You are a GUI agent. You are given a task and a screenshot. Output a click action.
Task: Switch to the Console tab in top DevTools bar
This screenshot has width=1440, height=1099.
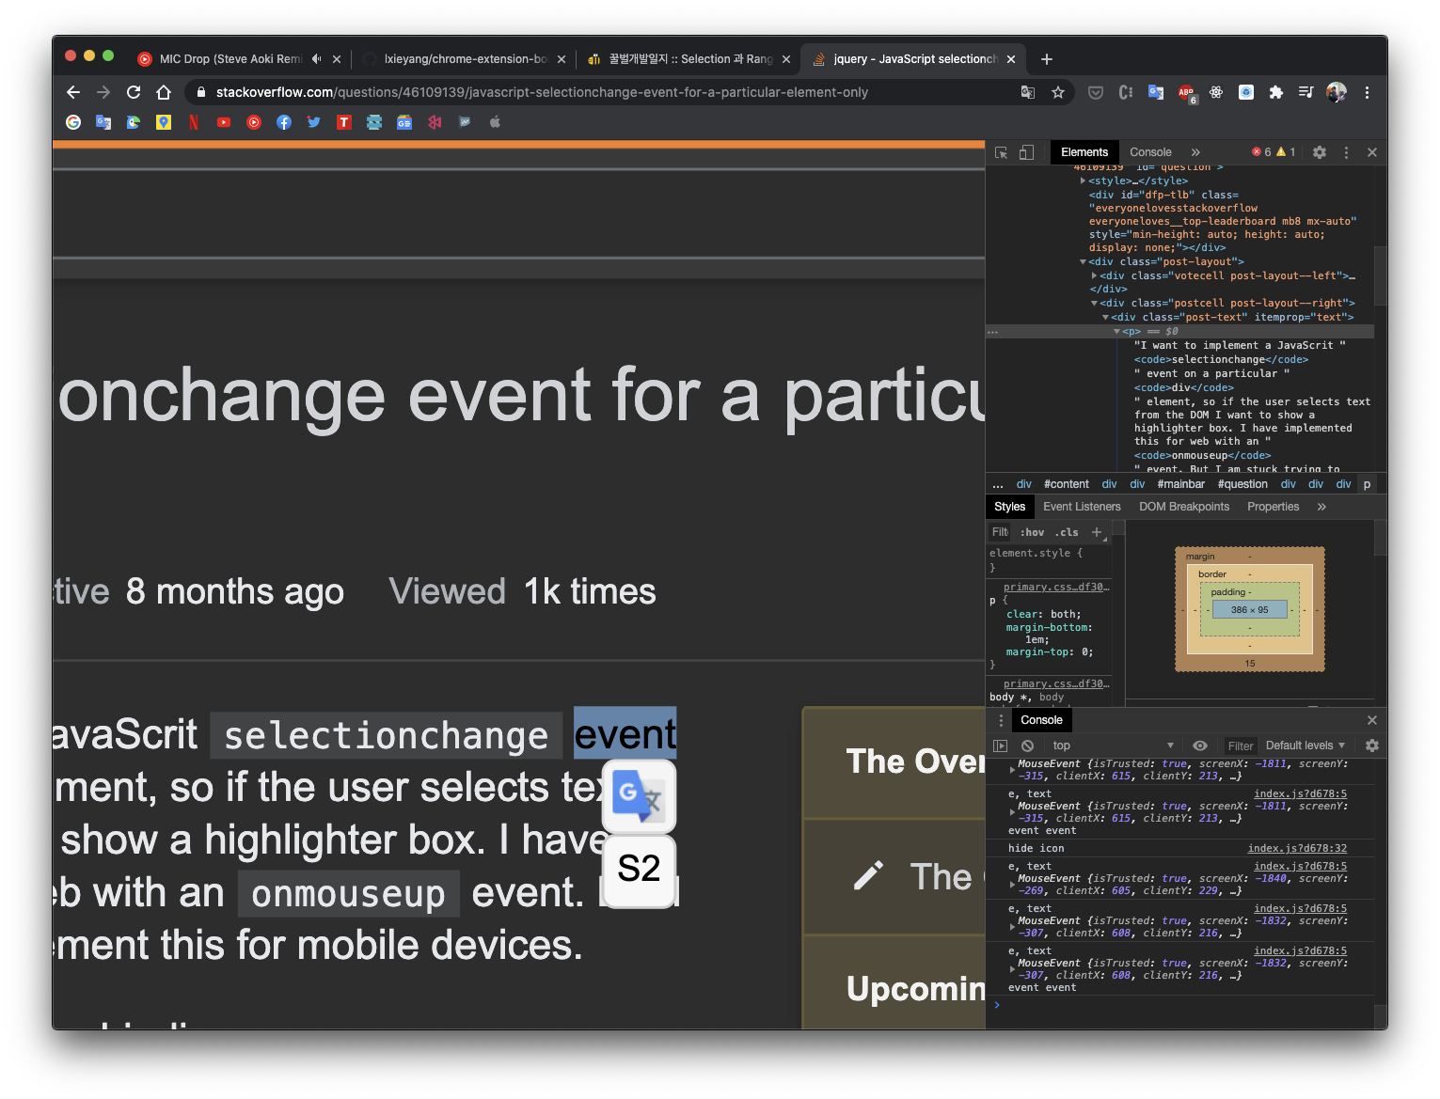click(1150, 152)
